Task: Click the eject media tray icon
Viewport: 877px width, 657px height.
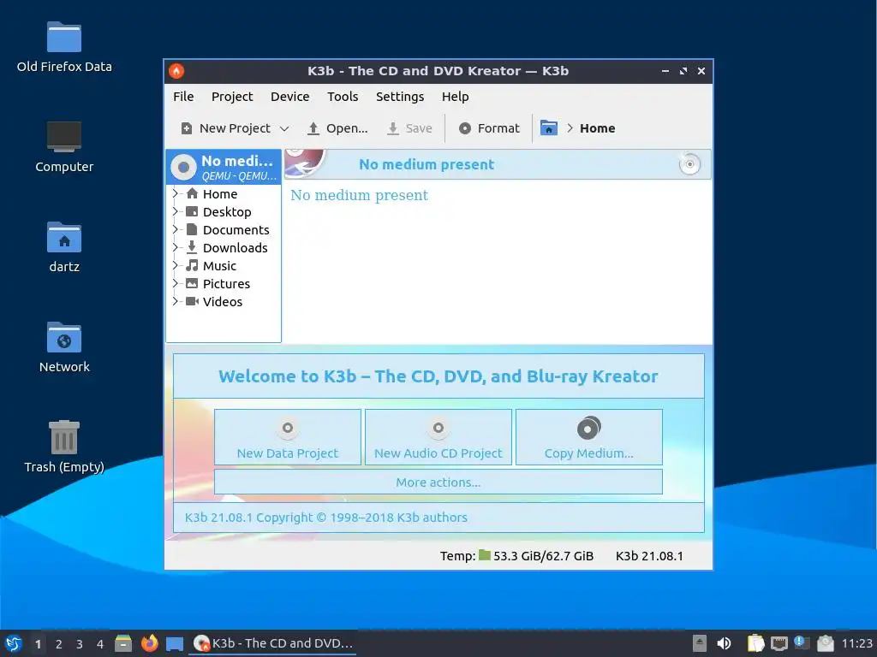Action: 699,643
